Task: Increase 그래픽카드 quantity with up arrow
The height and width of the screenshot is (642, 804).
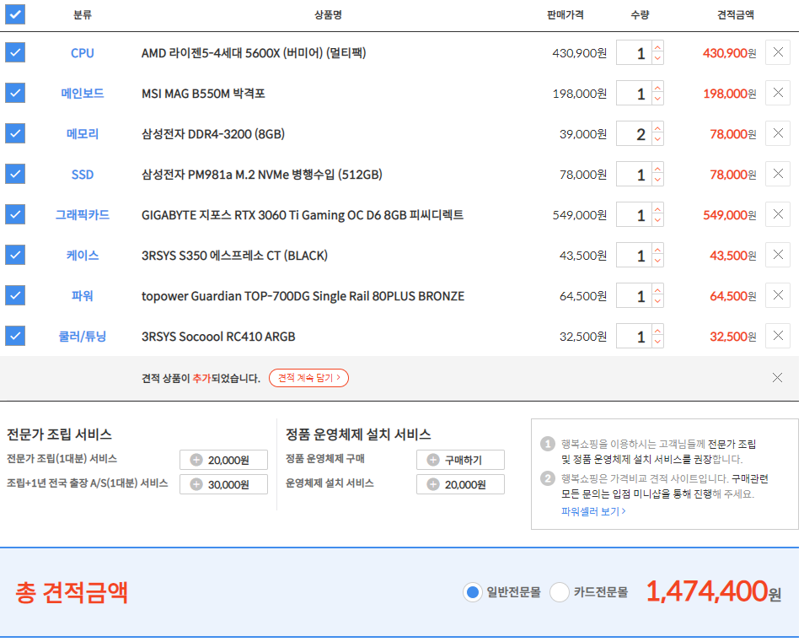Action: (657, 209)
